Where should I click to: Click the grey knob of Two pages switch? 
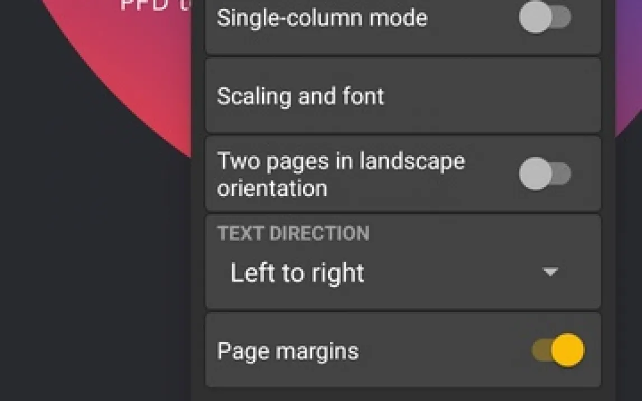pos(535,174)
